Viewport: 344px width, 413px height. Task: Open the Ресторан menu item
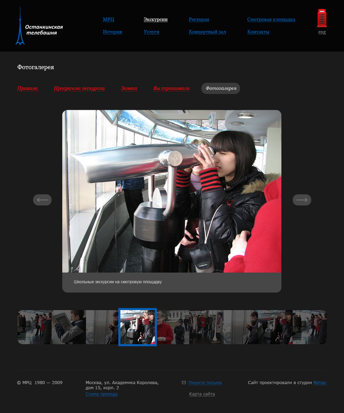click(199, 20)
